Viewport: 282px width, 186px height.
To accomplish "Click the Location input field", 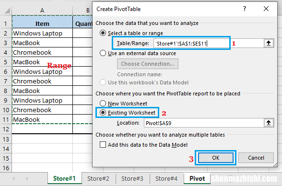I will pyautogui.click(x=204, y=123).
